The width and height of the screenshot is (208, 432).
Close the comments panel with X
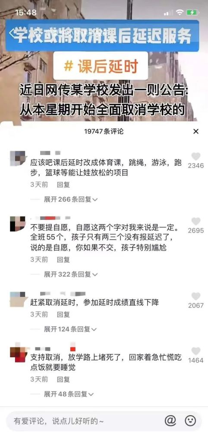coord(196,131)
